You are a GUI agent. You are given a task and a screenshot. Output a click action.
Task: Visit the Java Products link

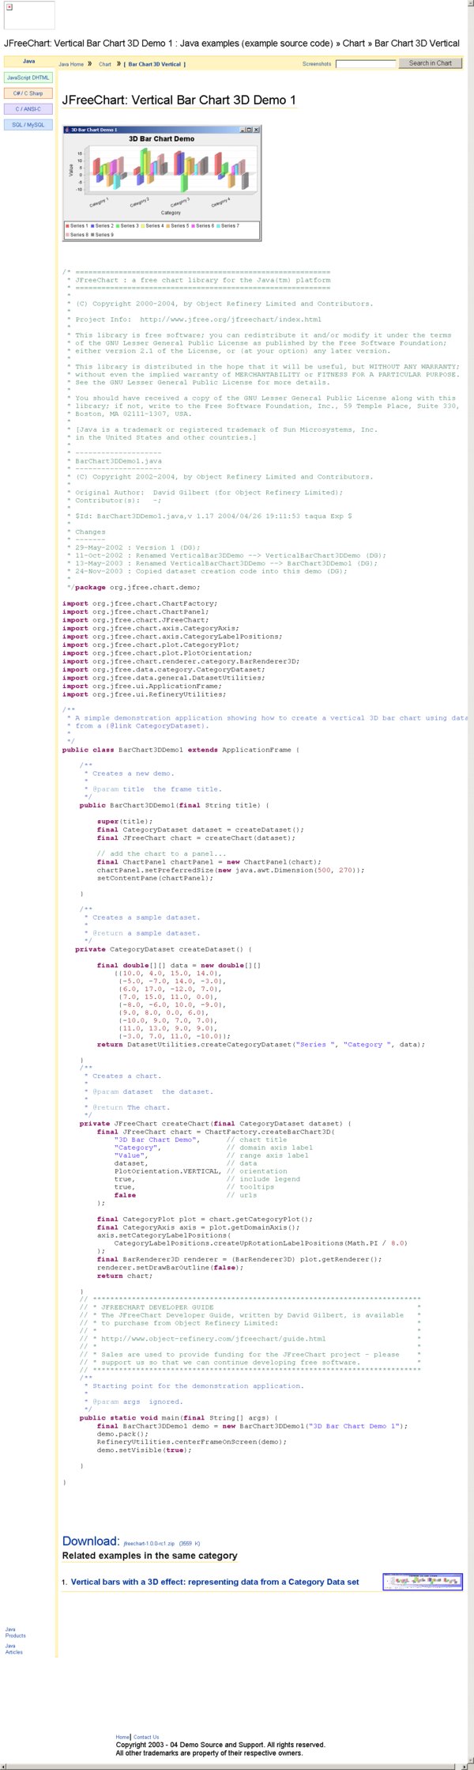(15, 1632)
